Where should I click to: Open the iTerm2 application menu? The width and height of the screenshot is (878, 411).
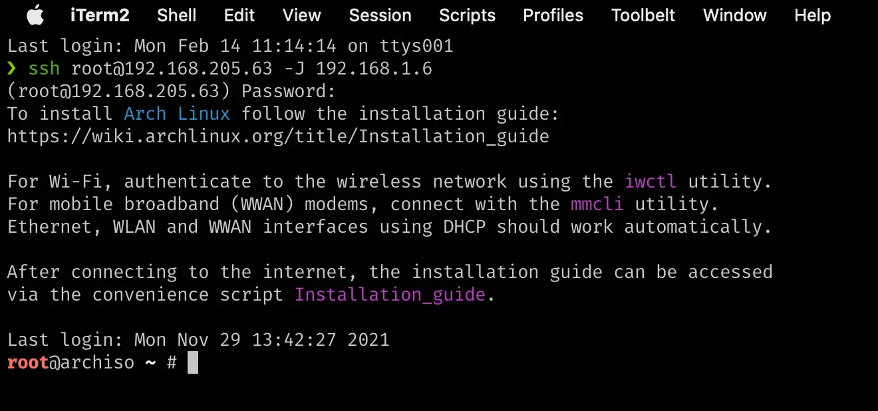point(100,15)
